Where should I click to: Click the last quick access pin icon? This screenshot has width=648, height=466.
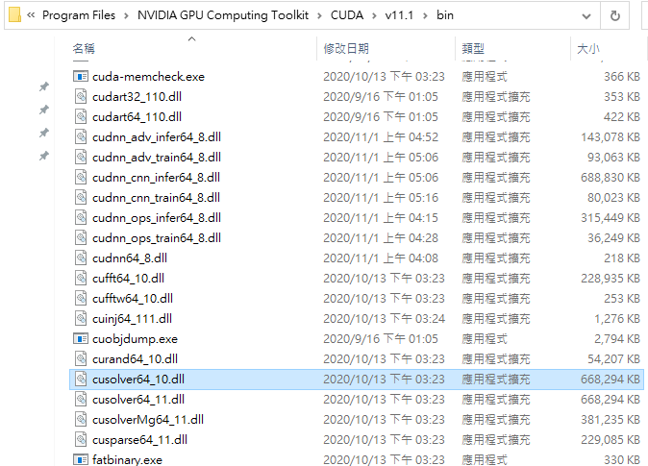(44, 157)
